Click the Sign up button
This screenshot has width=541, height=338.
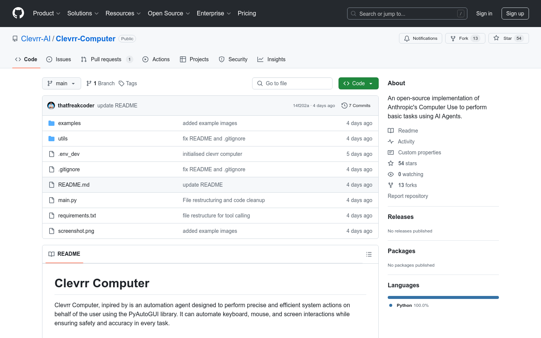coord(515,14)
